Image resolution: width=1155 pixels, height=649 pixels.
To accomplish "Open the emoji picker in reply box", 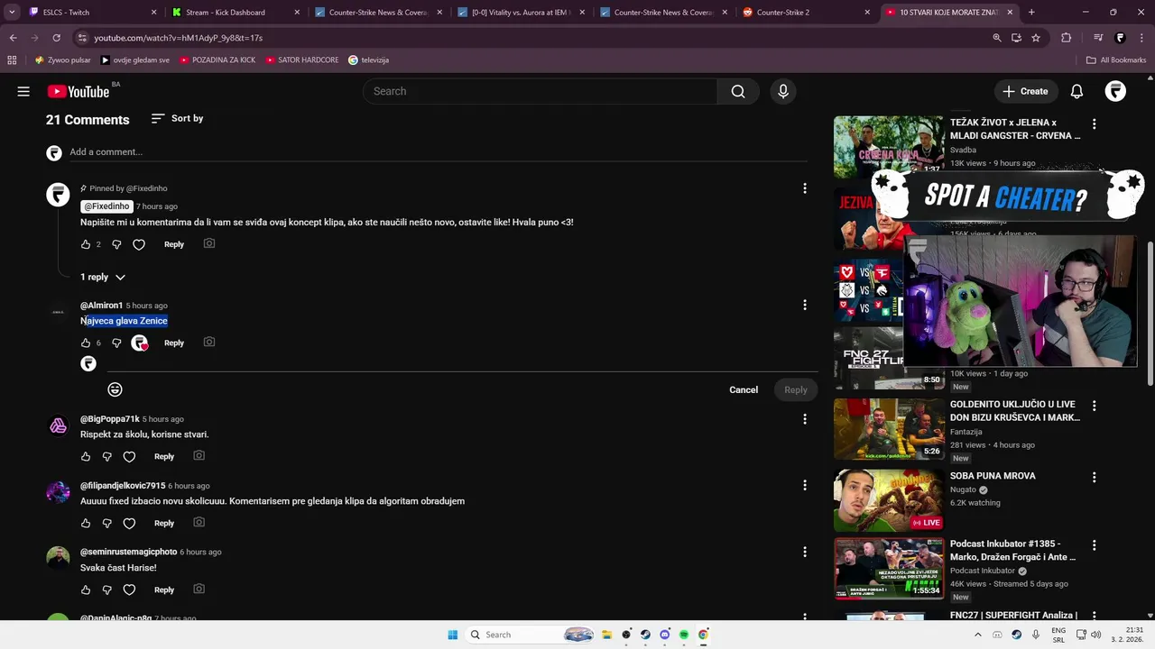I will pos(115,389).
